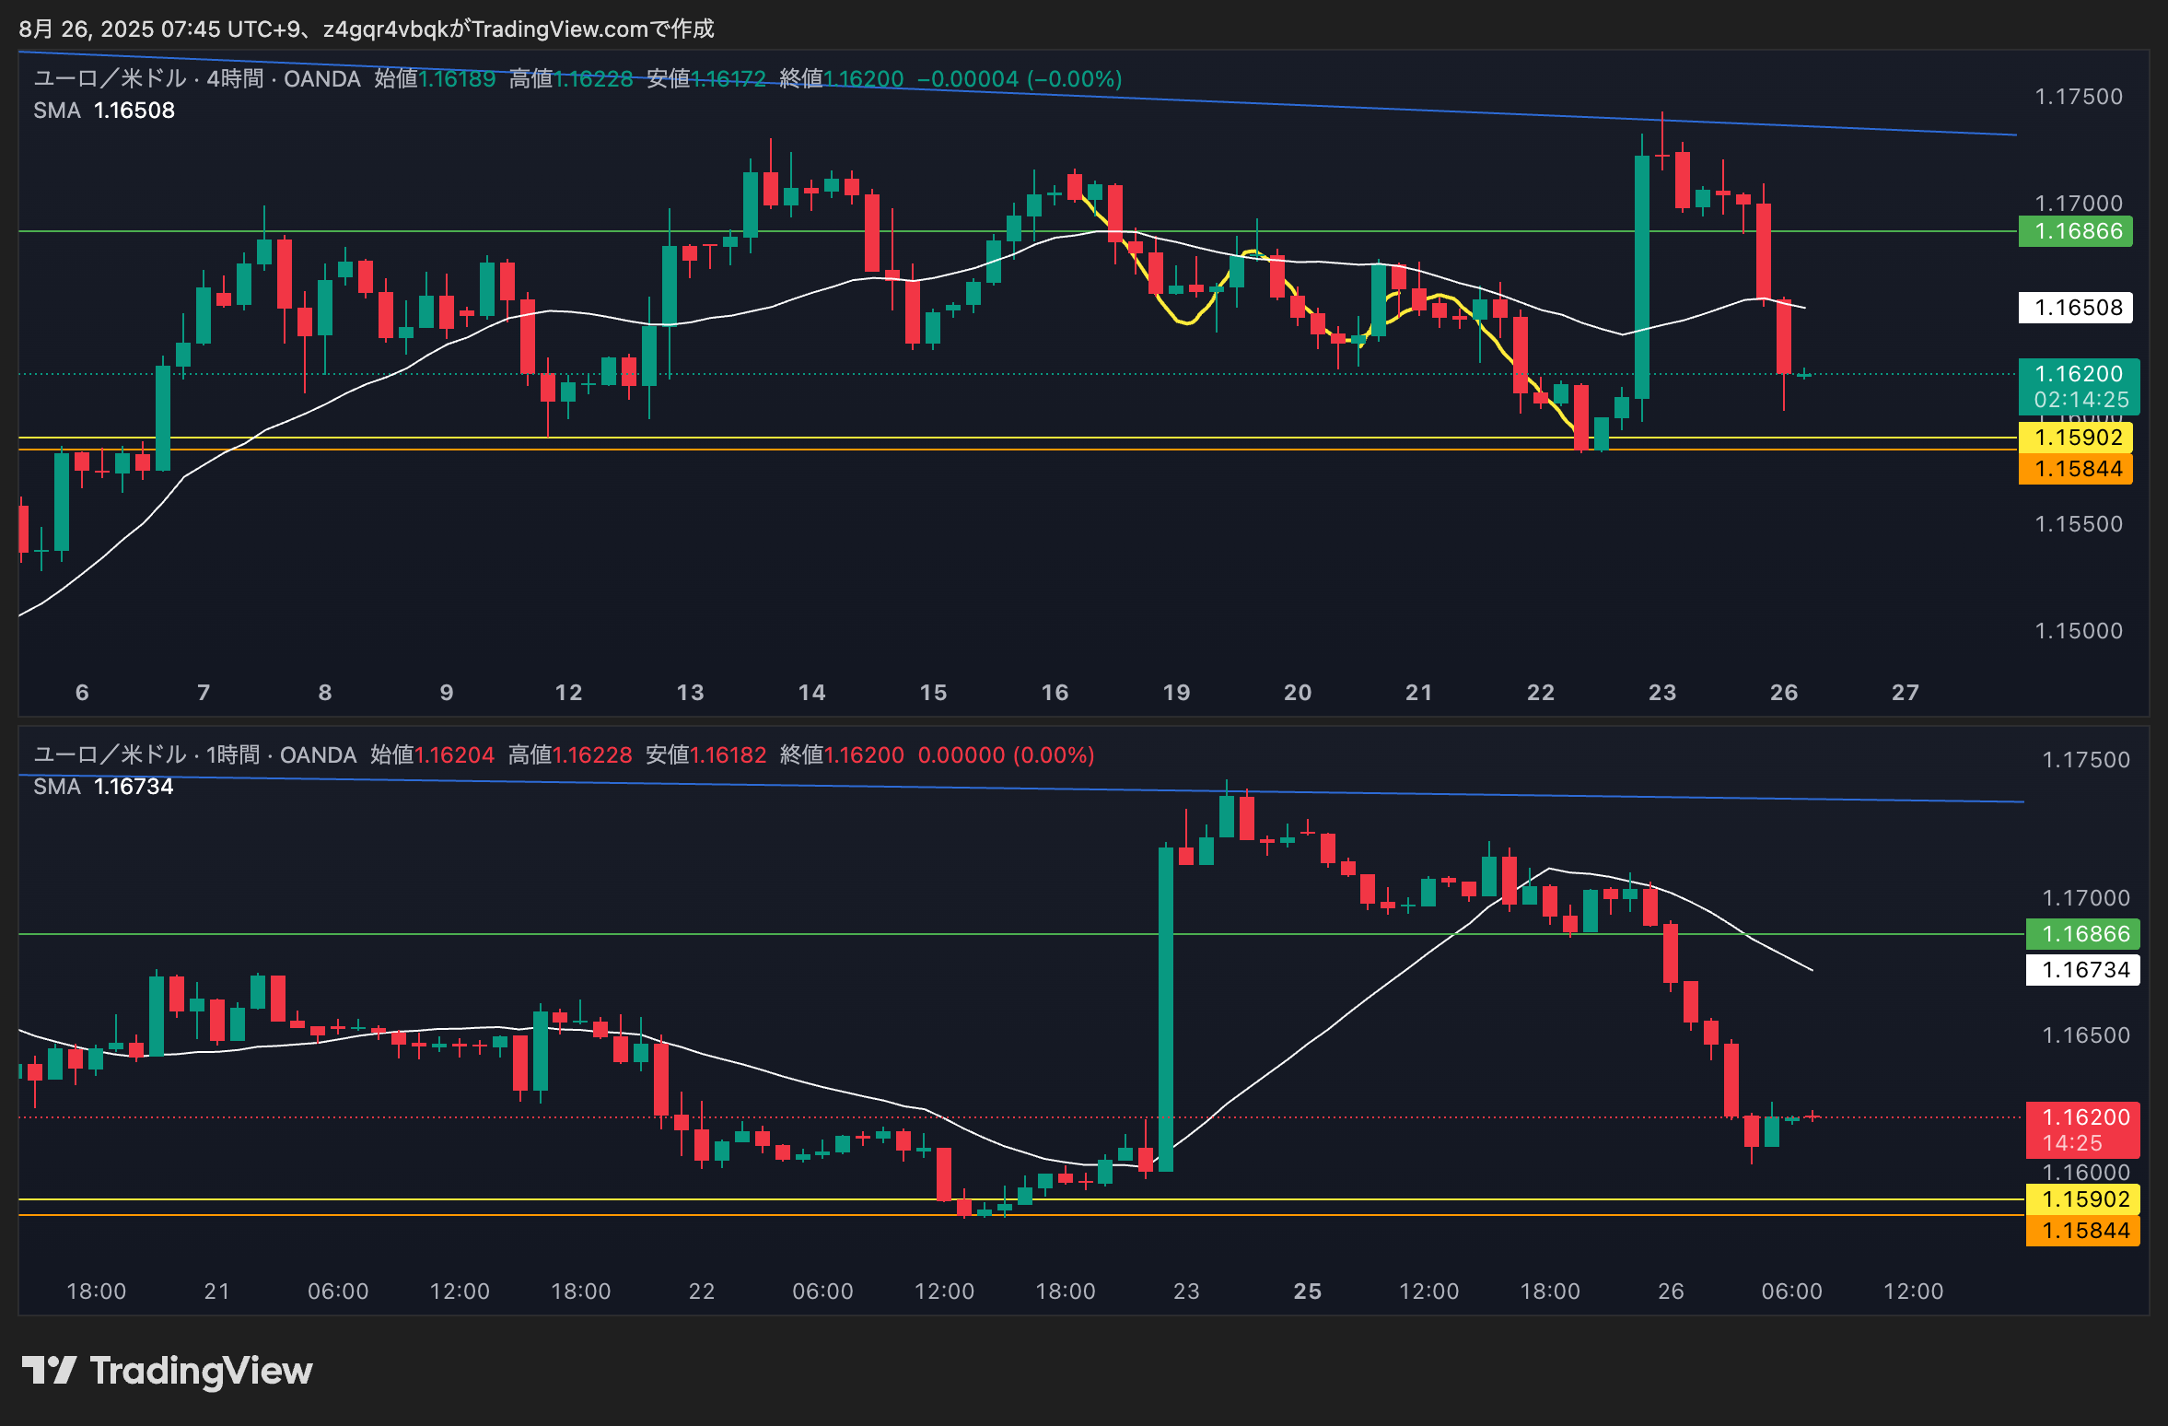The image size is (2168, 1426).
Task: Click date label 23 on the upper time axis
Action: pos(1662,693)
